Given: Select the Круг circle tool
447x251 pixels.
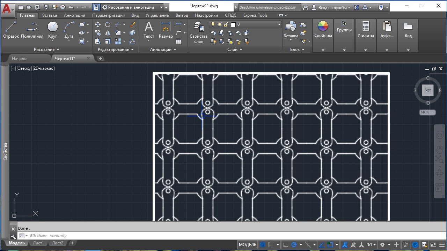Looking at the screenshot, I should coord(52,30).
